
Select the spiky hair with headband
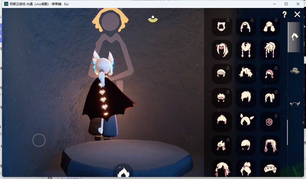(x=221, y=98)
